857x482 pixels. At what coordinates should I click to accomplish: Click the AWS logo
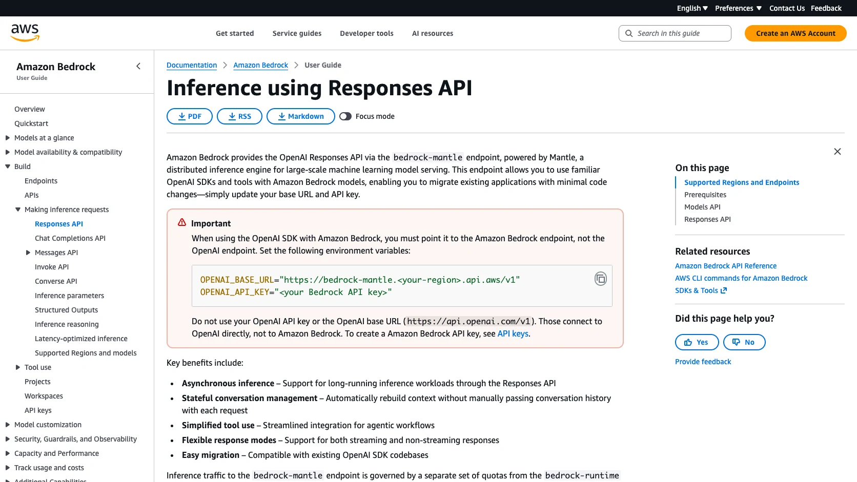[x=25, y=33]
